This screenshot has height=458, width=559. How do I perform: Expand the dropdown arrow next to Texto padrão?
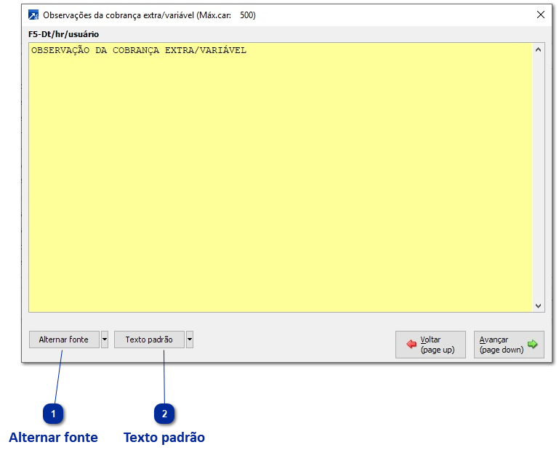(x=190, y=340)
